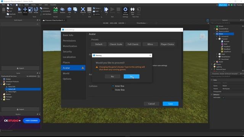The image size is (244, 137).
Task: Toggle the Collisions option
Action: pyautogui.click(x=45, y=8)
